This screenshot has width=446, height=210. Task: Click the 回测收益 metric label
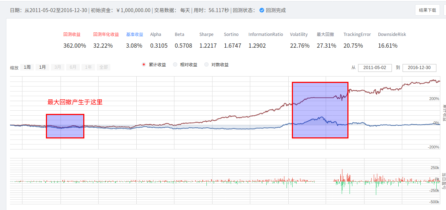[72, 35]
